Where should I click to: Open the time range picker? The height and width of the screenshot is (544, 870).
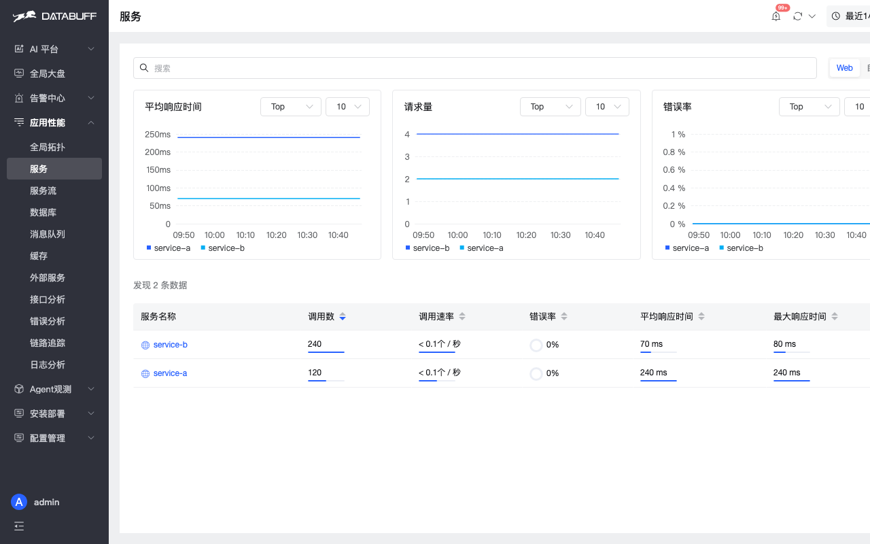(x=848, y=16)
